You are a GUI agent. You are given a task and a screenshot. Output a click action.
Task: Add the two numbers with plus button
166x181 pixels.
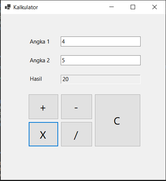point(43,107)
